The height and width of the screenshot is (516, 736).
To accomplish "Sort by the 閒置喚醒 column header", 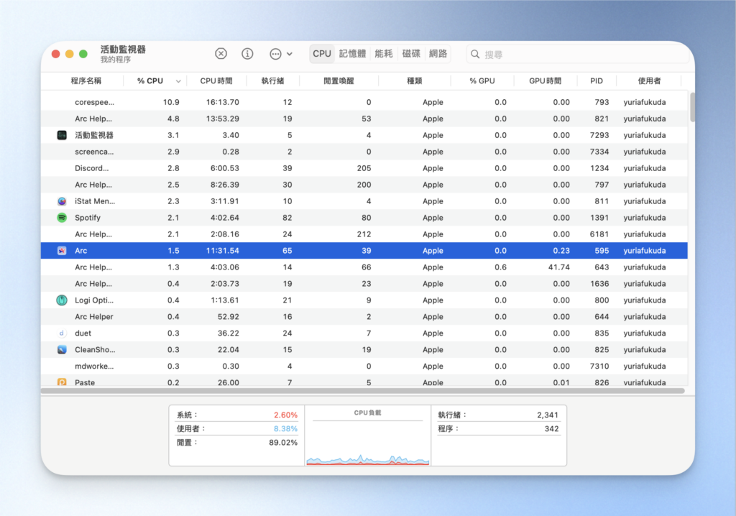I will [x=339, y=80].
